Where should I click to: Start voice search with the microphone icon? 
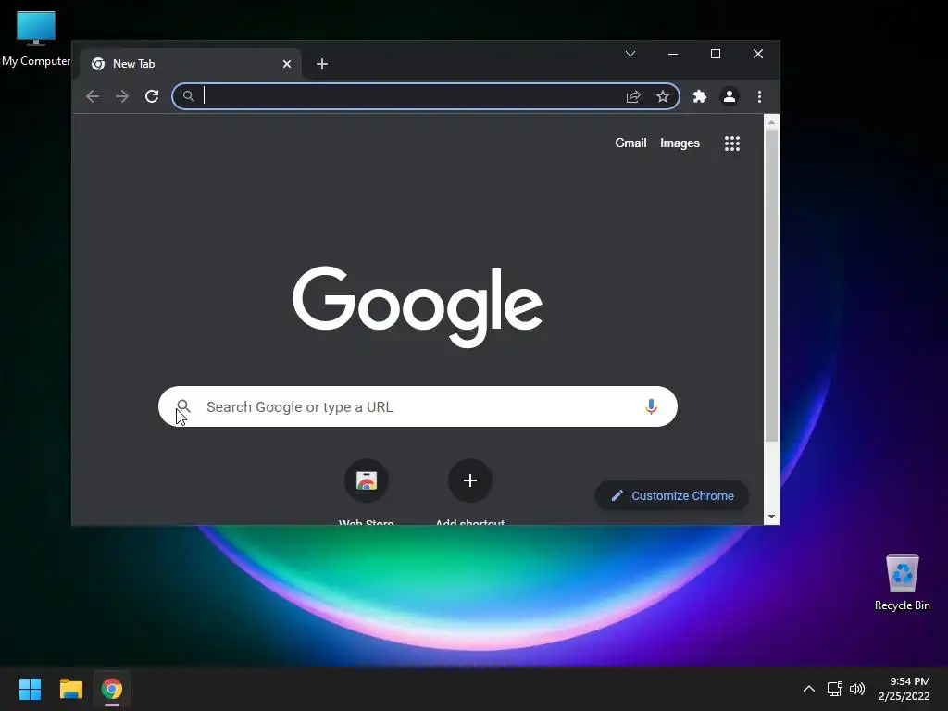click(651, 406)
